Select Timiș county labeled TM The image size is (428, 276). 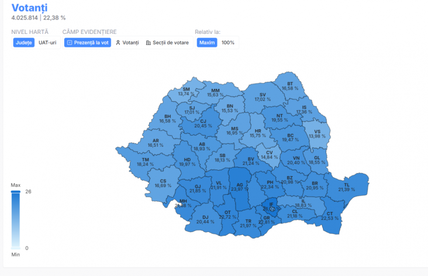(x=145, y=162)
